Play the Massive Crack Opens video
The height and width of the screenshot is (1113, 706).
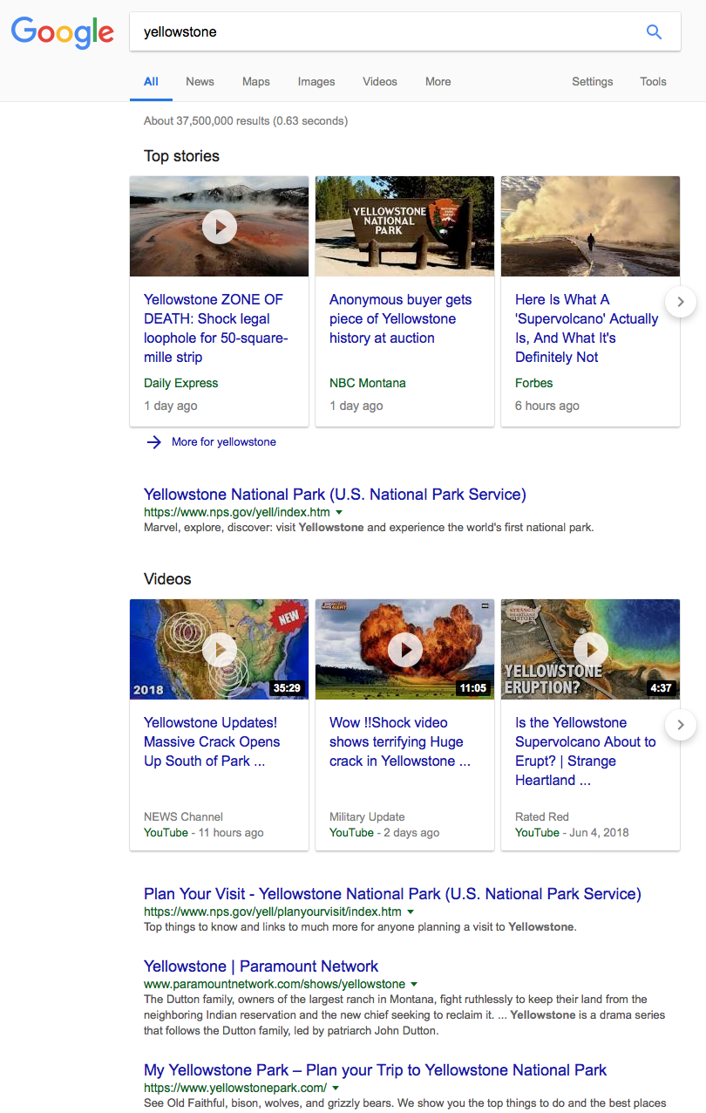[x=220, y=649]
